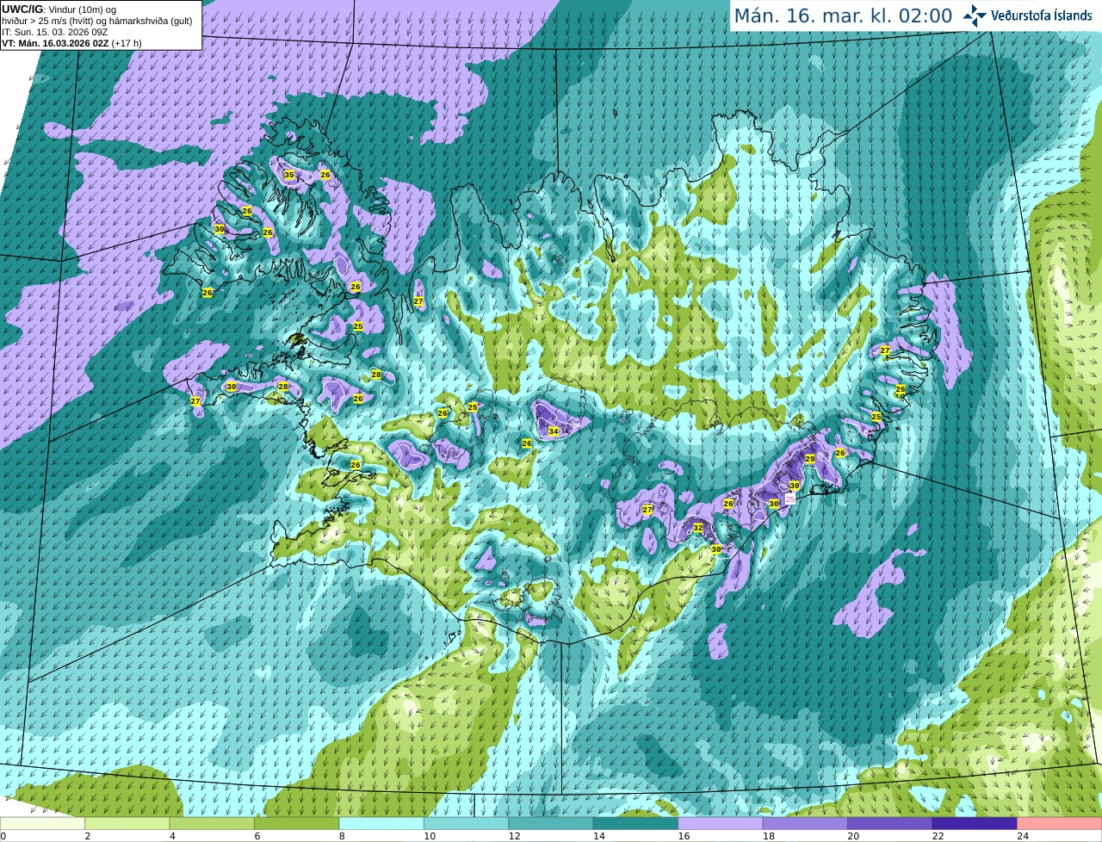Click the legend scale label '20'
This screenshot has width=1102, height=842.
coord(853,836)
